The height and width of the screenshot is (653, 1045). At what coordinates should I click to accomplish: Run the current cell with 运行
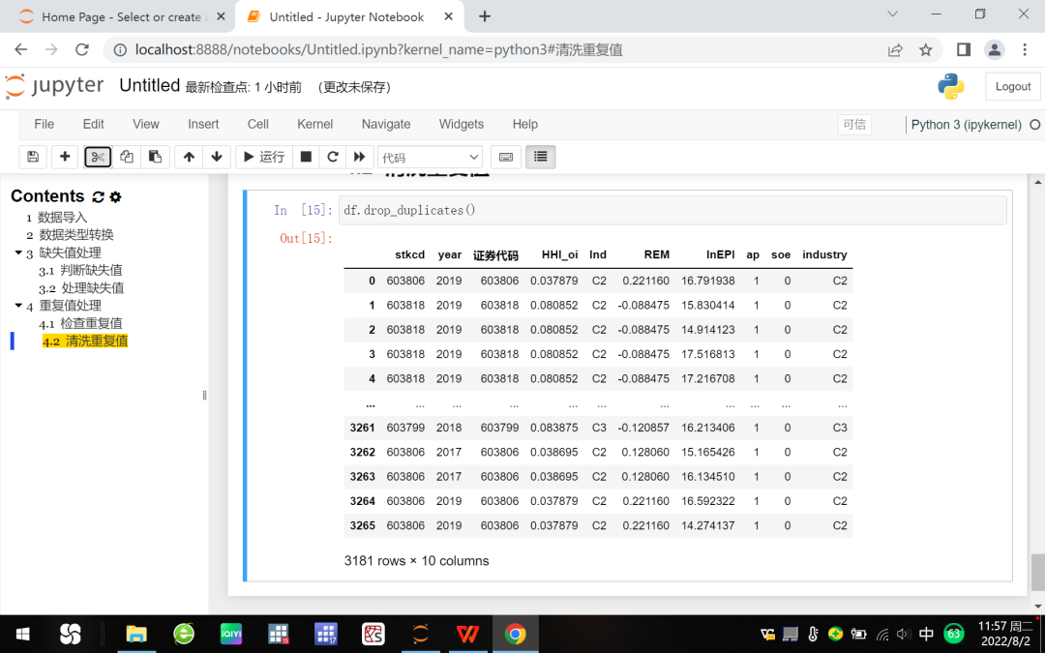pos(264,157)
